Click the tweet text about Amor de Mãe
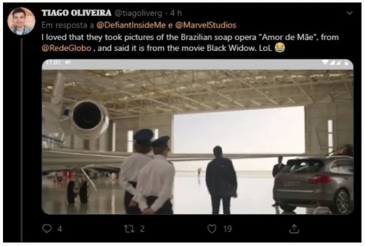The image size is (365, 246). [190, 43]
